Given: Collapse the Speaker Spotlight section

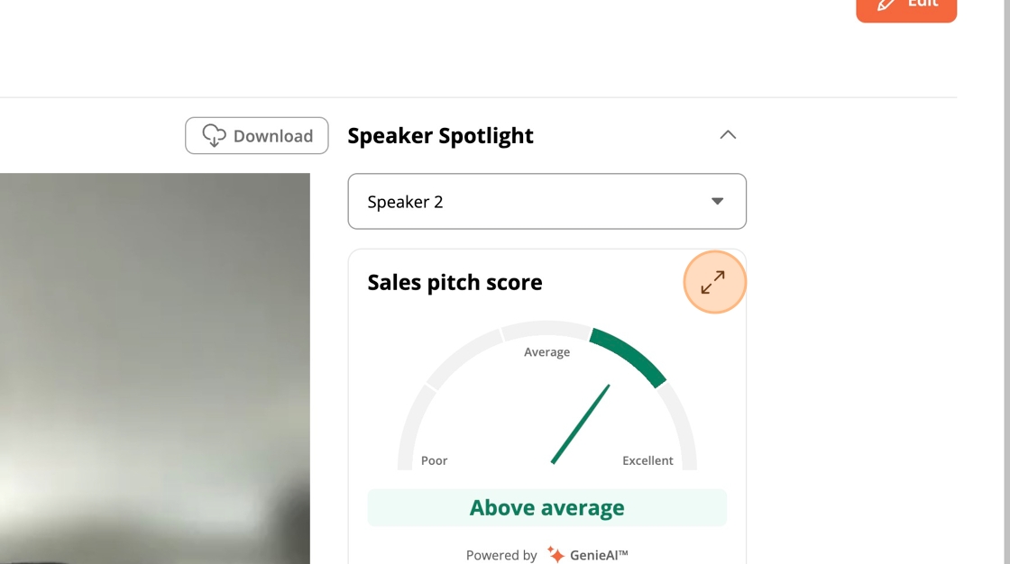Looking at the screenshot, I should [x=728, y=135].
